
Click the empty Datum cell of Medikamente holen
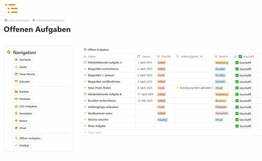(x=146, y=113)
